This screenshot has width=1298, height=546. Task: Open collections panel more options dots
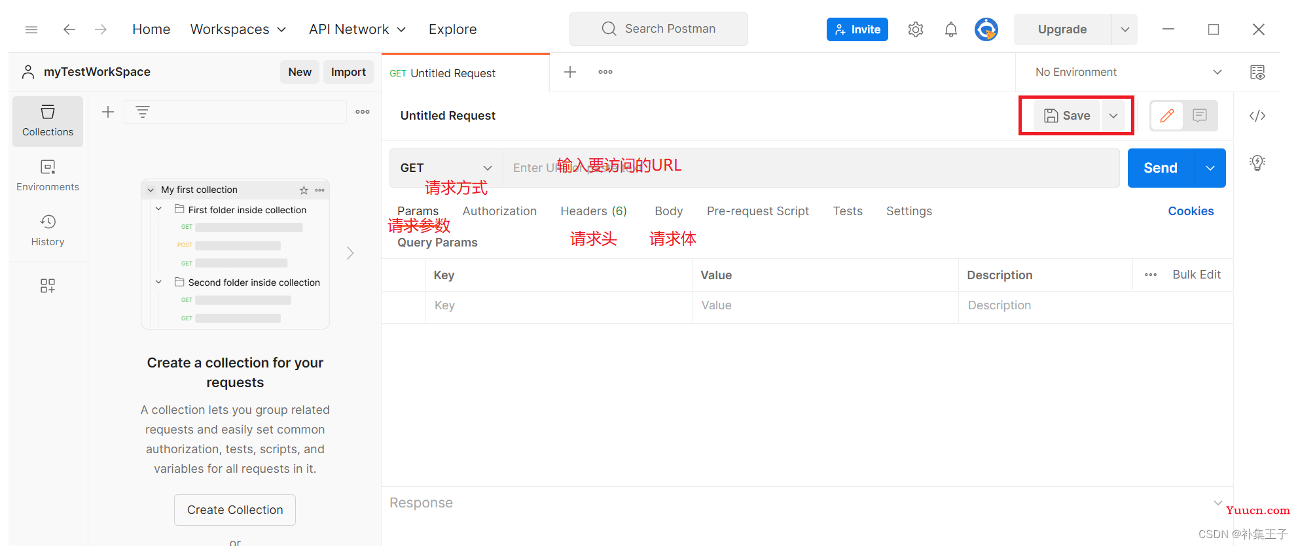tap(363, 112)
